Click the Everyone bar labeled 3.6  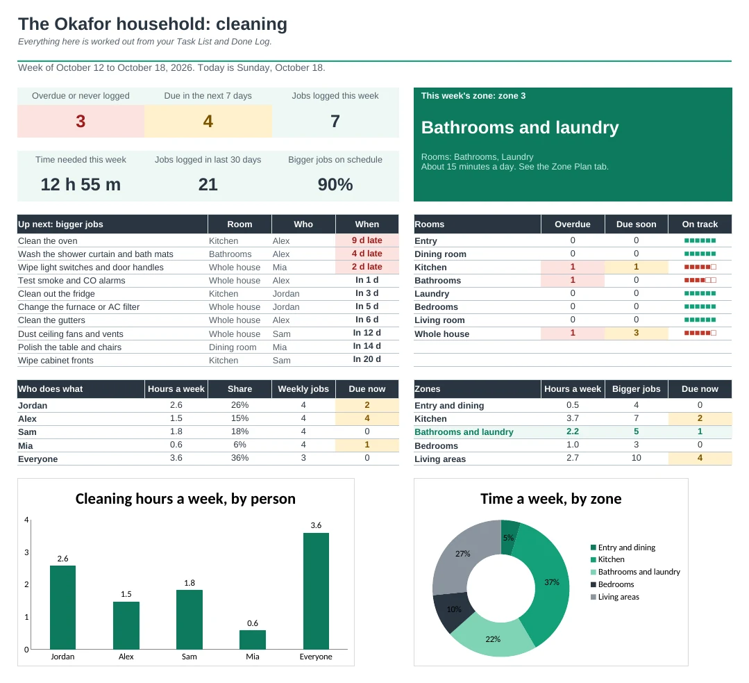[316, 591]
